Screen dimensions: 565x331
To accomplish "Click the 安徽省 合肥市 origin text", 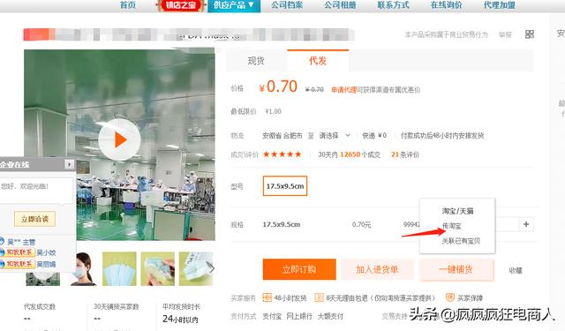I will click(x=282, y=135).
